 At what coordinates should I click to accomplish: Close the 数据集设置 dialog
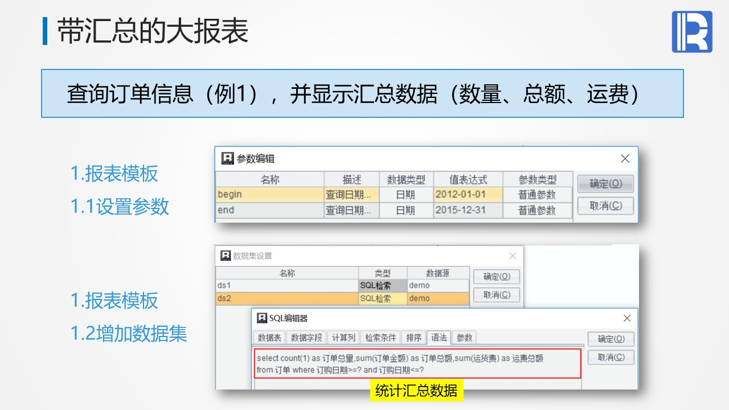tap(513, 256)
